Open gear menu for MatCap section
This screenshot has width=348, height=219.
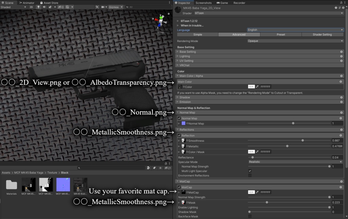tap(341, 182)
